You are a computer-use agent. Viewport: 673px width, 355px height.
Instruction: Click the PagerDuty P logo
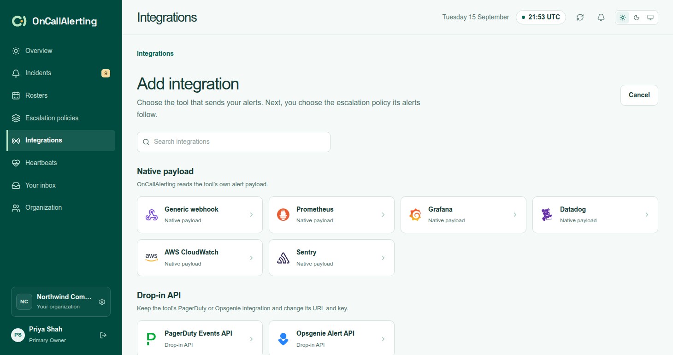[x=151, y=339]
